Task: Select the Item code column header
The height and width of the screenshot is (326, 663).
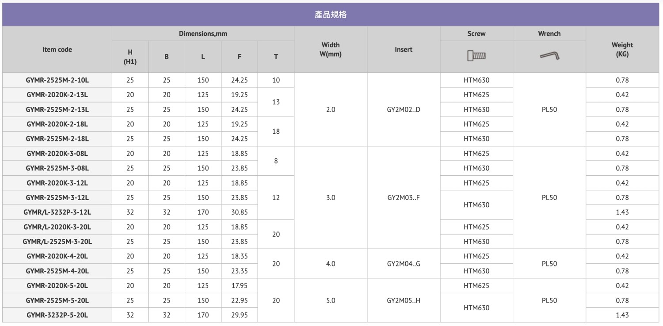Action: point(57,49)
